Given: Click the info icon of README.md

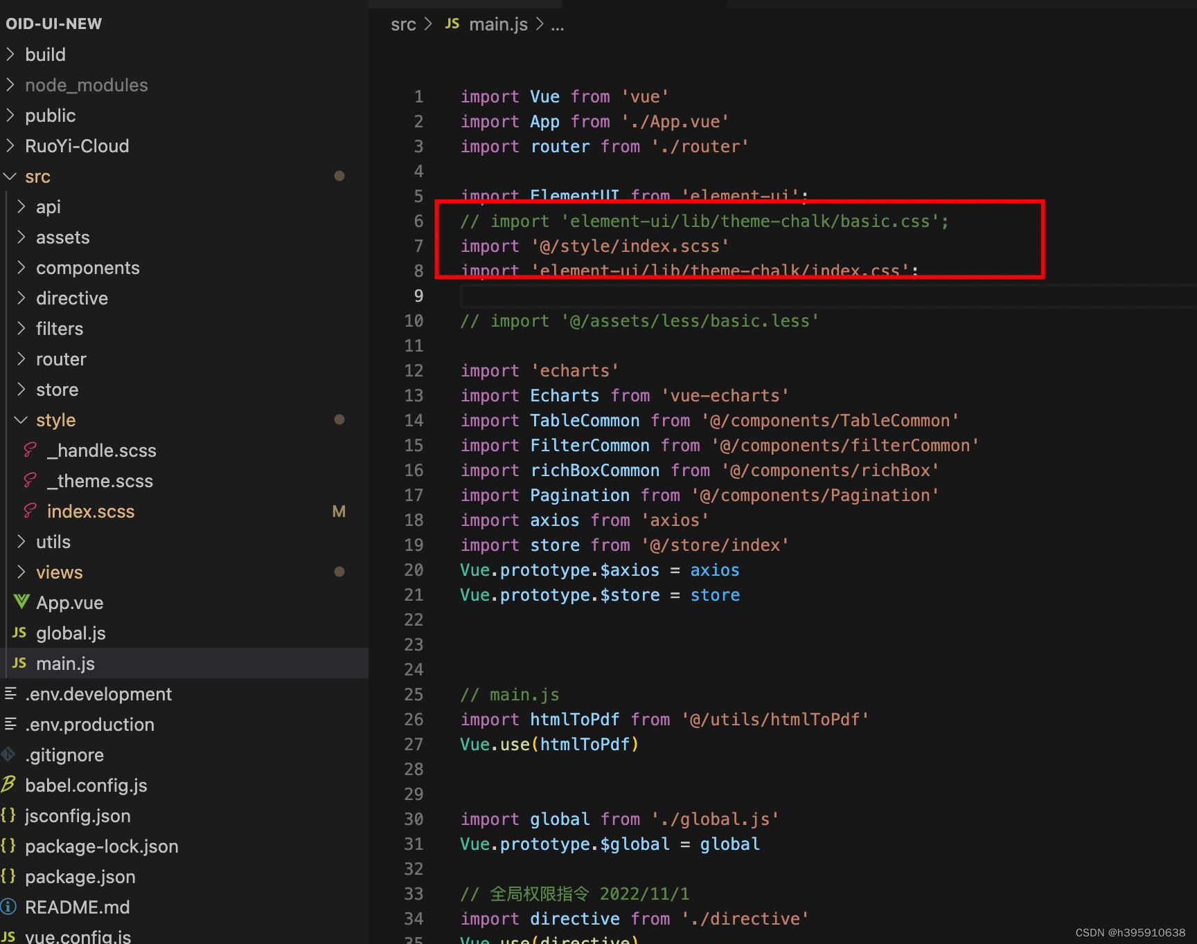Looking at the screenshot, I should click(8, 907).
